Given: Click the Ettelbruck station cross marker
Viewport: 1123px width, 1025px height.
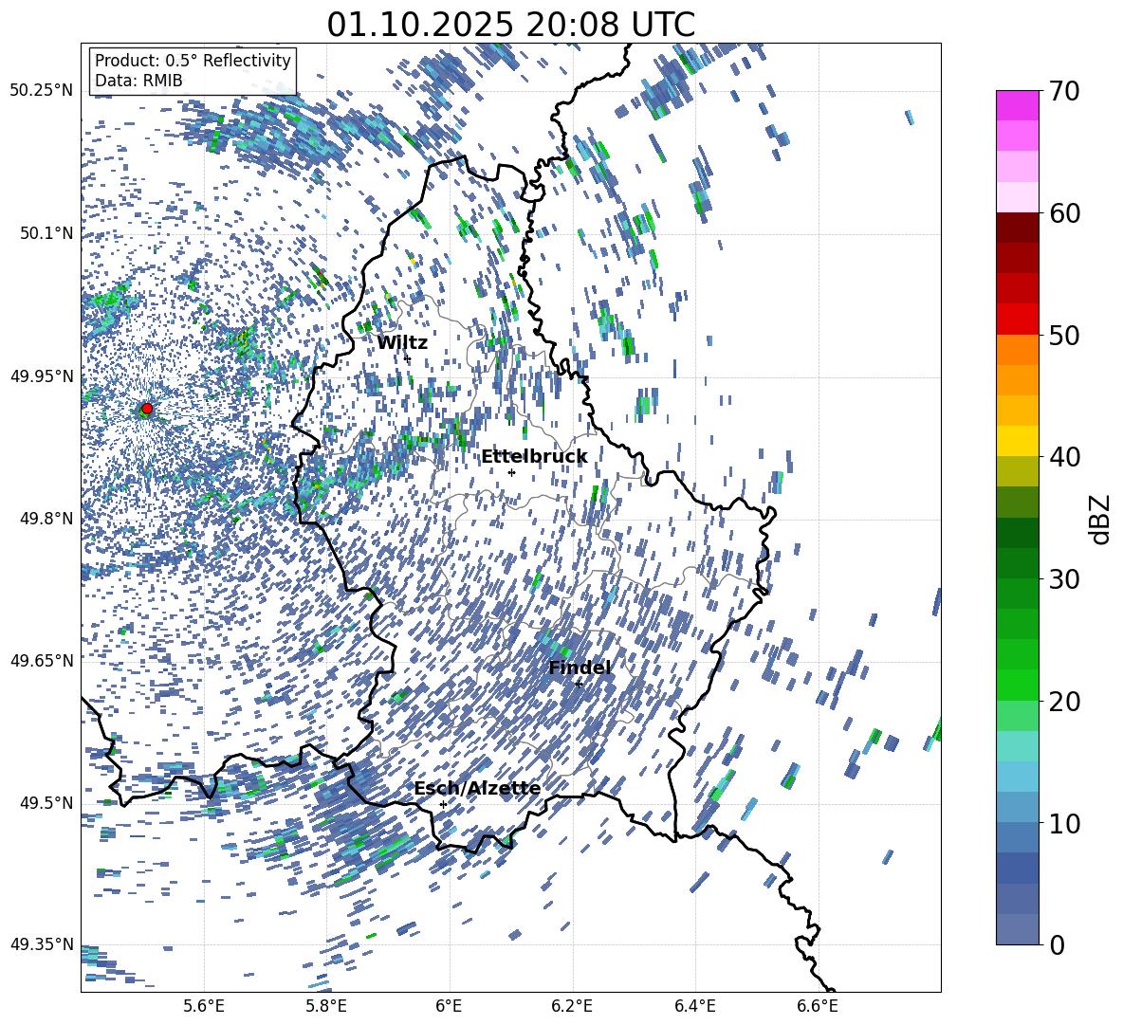Looking at the screenshot, I should [x=511, y=472].
